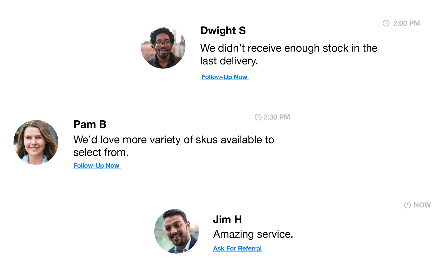Click the 'last delivery.' text line
Viewport: 447px width, 277px height.
click(229, 61)
